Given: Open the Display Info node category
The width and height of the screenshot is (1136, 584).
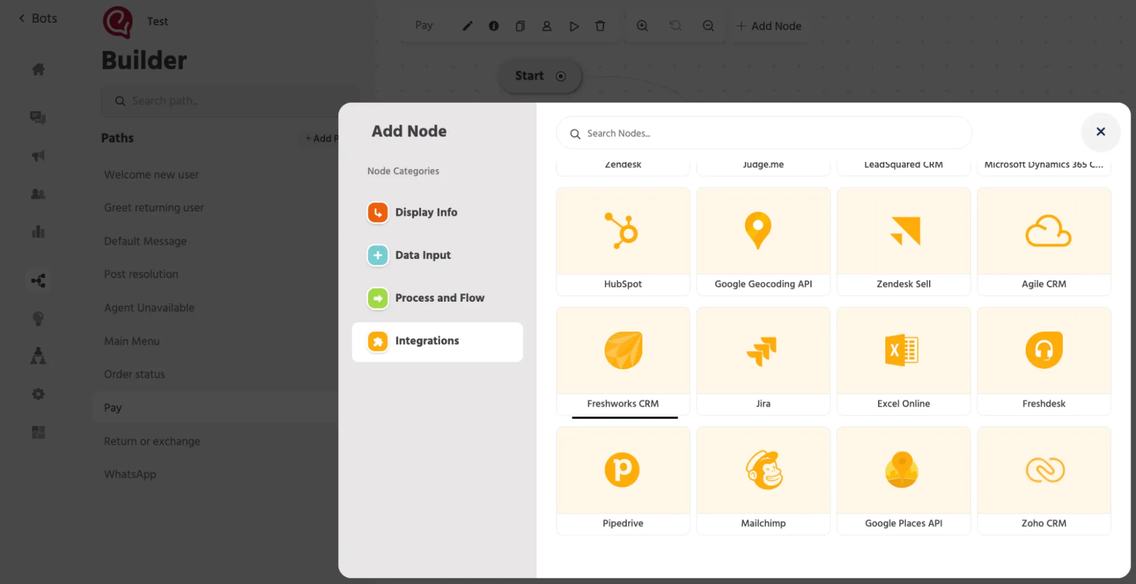Looking at the screenshot, I should coord(437,212).
